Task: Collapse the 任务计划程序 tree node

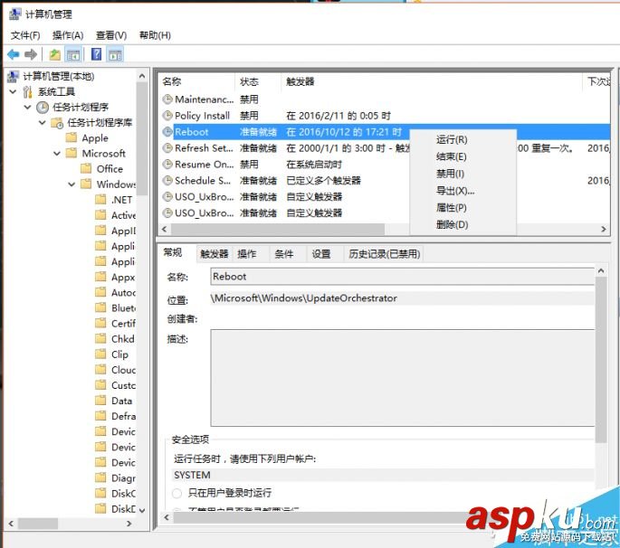Action: coord(27,107)
